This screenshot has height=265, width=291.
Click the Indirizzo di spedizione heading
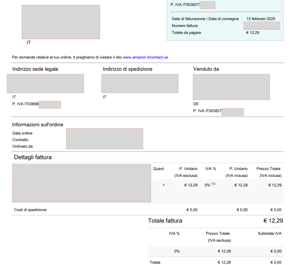click(x=127, y=69)
